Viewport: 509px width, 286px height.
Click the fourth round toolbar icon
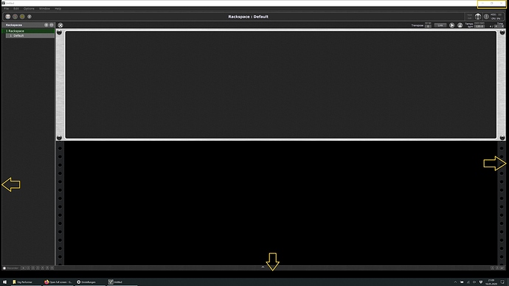click(30, 16)
